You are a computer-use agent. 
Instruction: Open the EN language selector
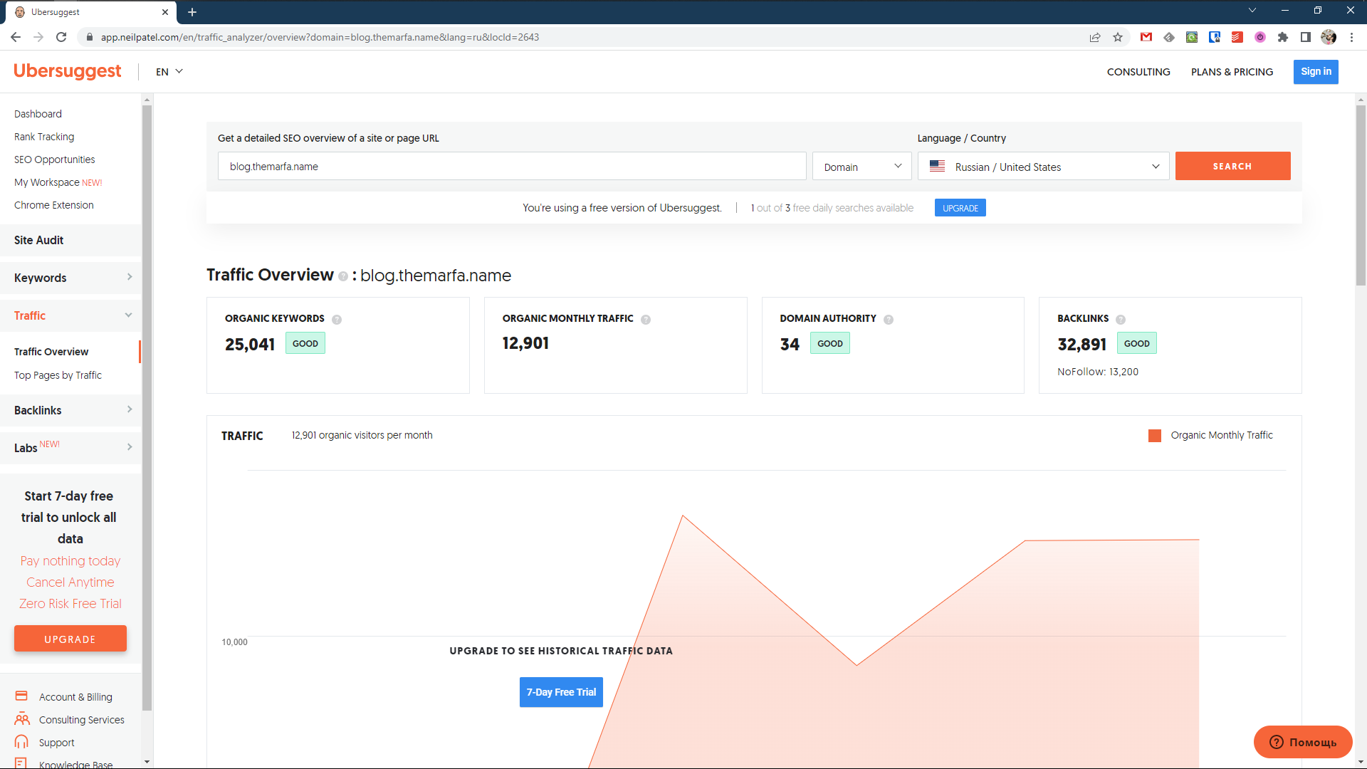tap(169, 72)
